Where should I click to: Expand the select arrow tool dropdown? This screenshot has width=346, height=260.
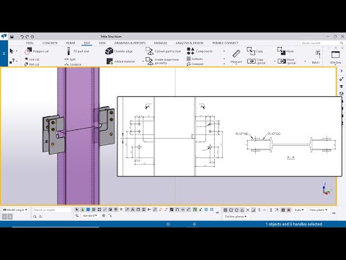click(17, 51)
